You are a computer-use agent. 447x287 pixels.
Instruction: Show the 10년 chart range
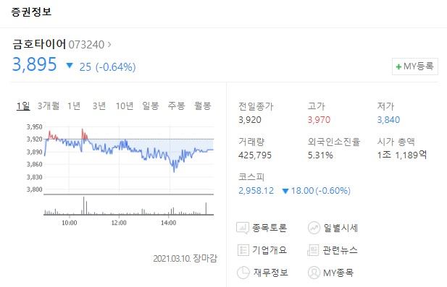(x=125, y=106)
